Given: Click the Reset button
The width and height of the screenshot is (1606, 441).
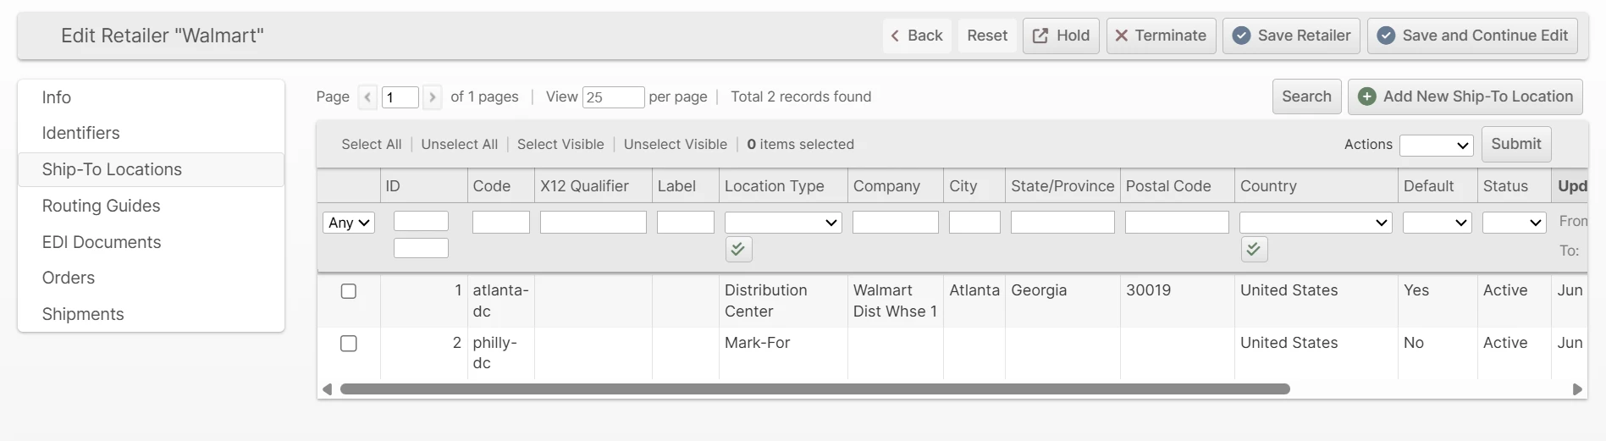Looking at the screenshot, I should tap(987, 36).
